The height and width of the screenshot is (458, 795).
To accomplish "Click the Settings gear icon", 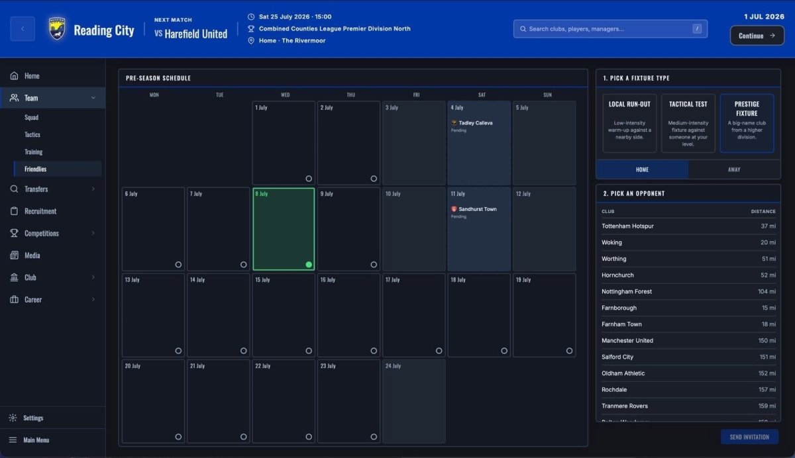I will click(x=13, y=418).
